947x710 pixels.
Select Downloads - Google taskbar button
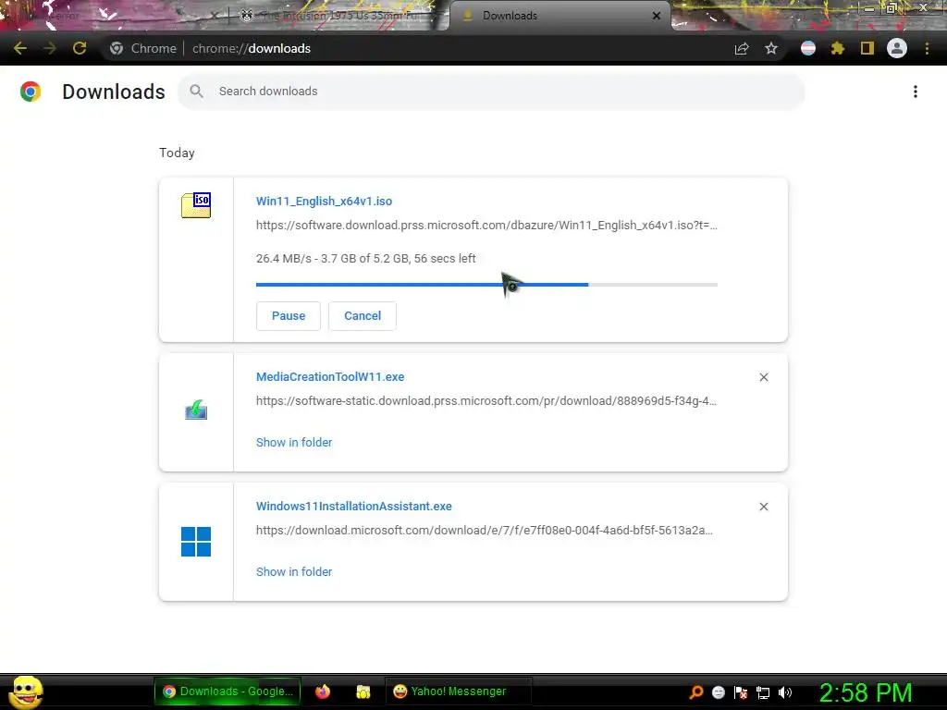(228, 692)
